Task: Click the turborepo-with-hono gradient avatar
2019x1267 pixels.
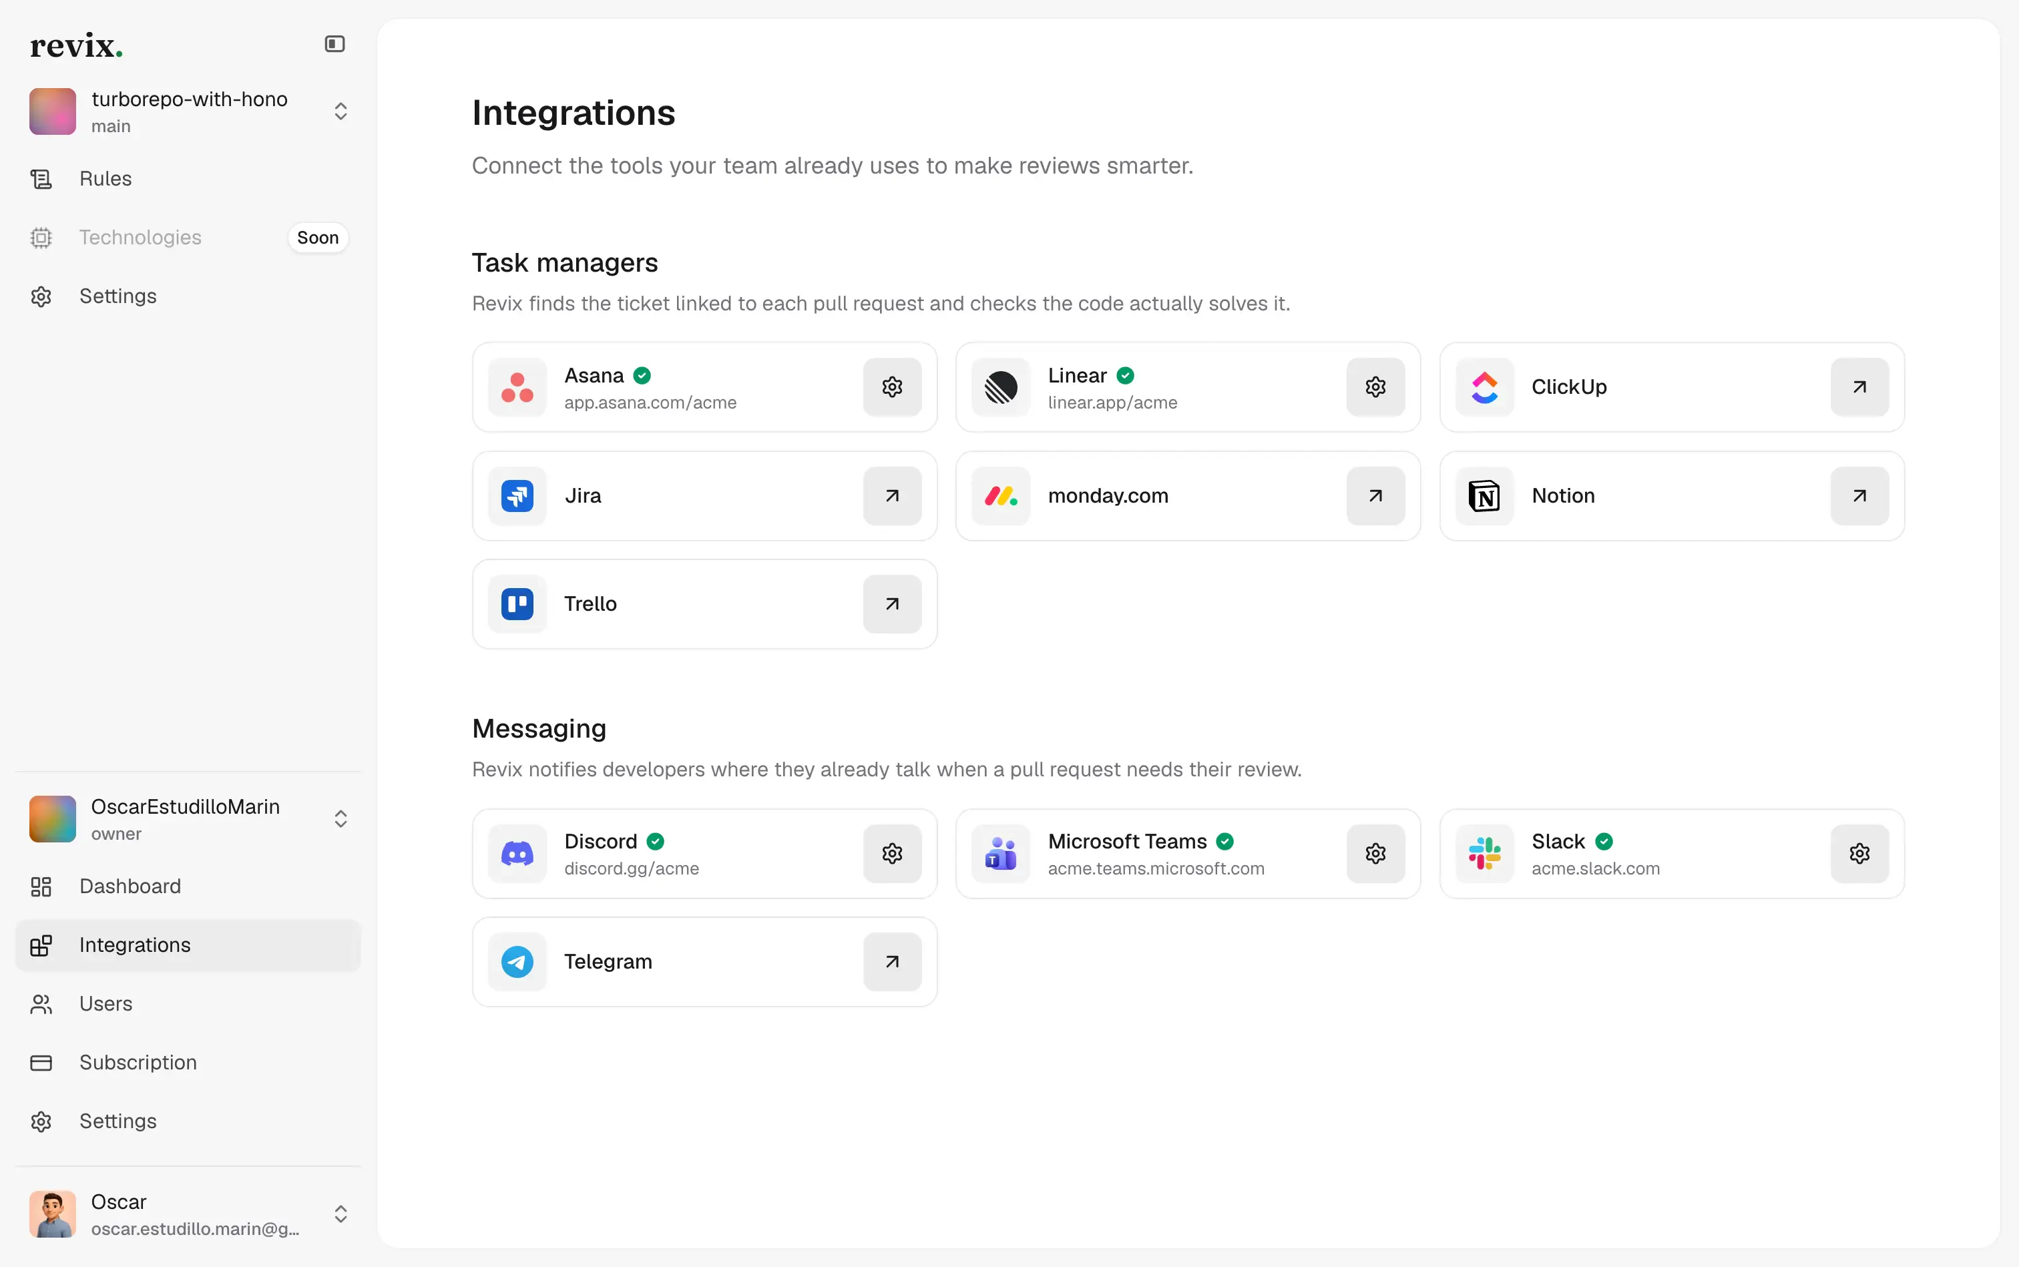Action: click(52, 111)
